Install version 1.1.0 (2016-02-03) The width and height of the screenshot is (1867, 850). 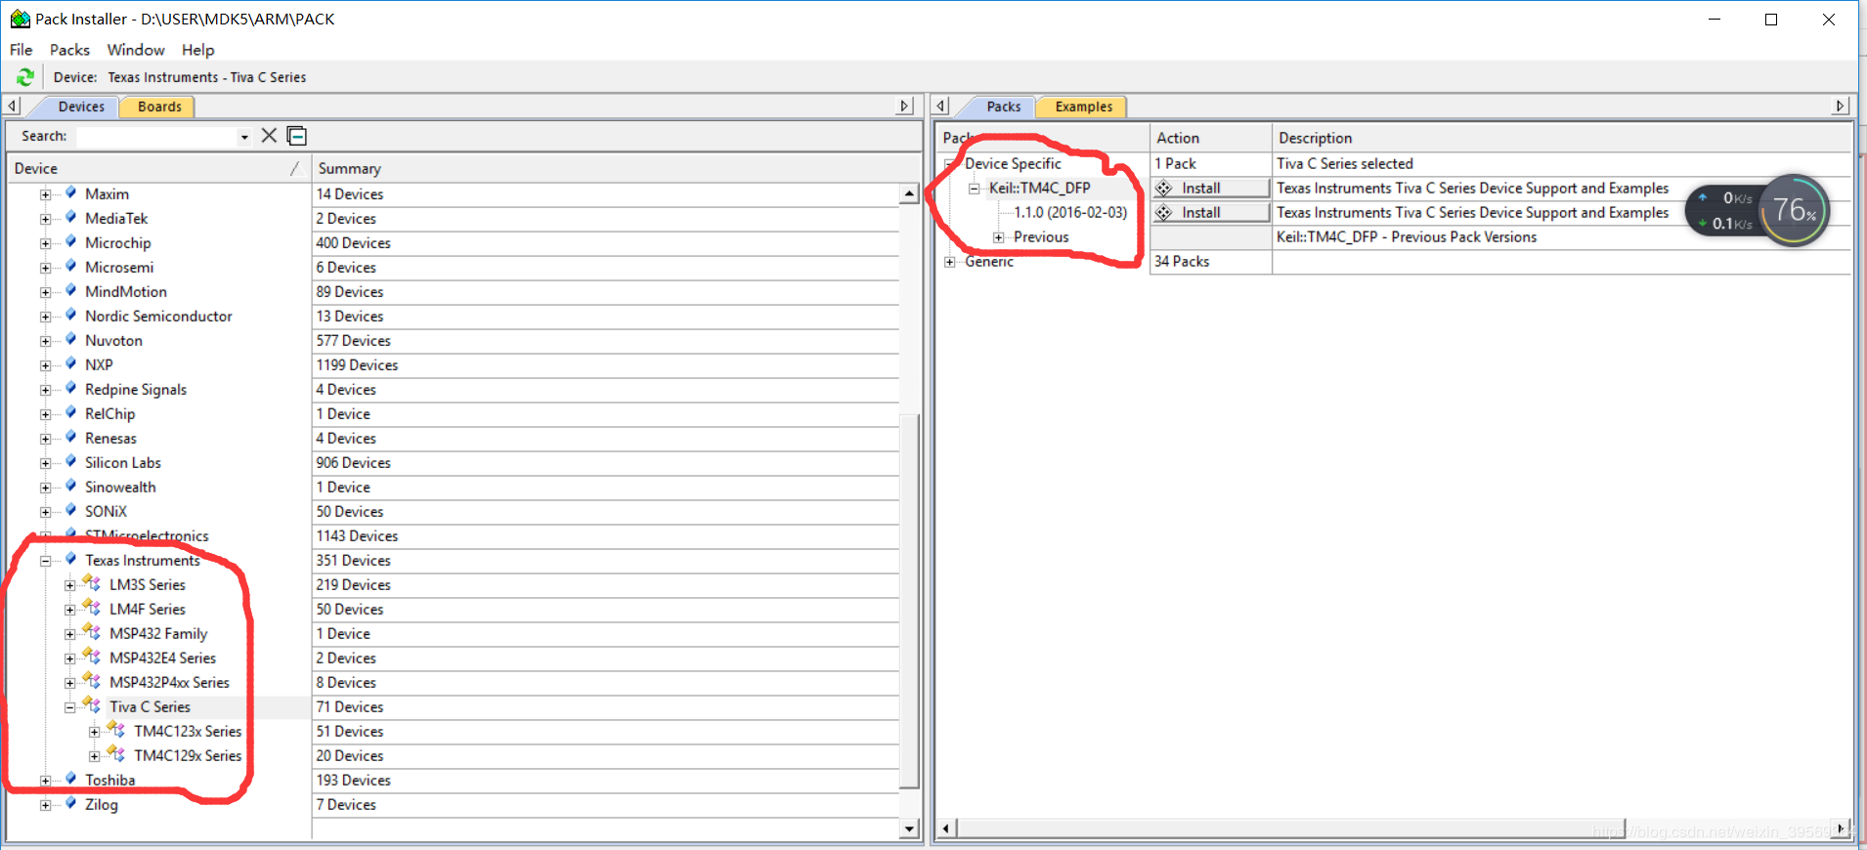coord(1210,212)
